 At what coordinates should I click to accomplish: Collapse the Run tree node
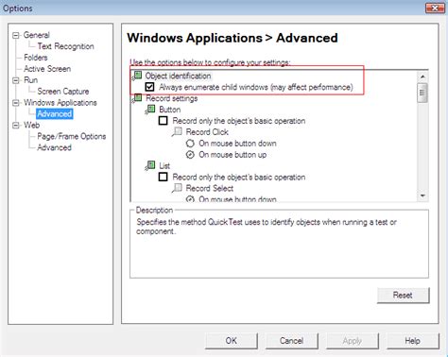click(15, 80)
